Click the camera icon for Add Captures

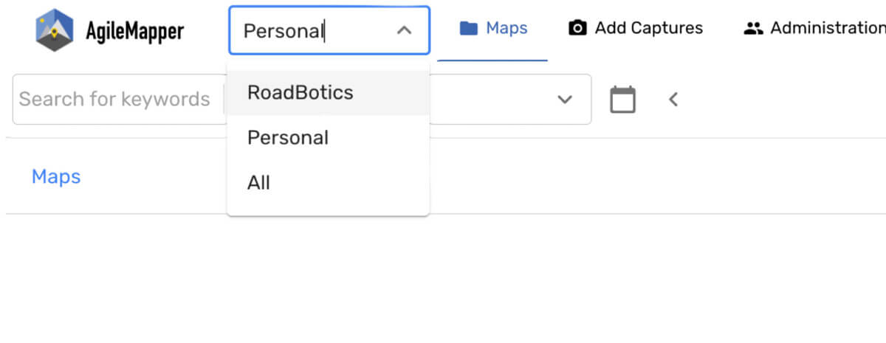pos(577,29)
